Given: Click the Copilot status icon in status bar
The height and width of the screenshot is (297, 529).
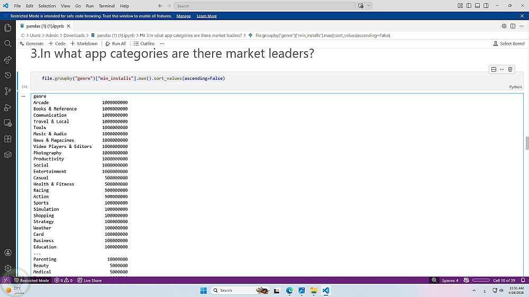Looking at the screenshot, I should (466, 280).
